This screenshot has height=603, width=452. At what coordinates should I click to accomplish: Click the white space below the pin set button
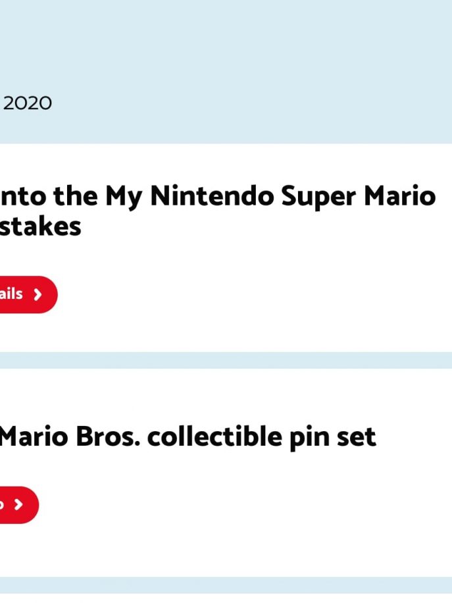(226, 550)
